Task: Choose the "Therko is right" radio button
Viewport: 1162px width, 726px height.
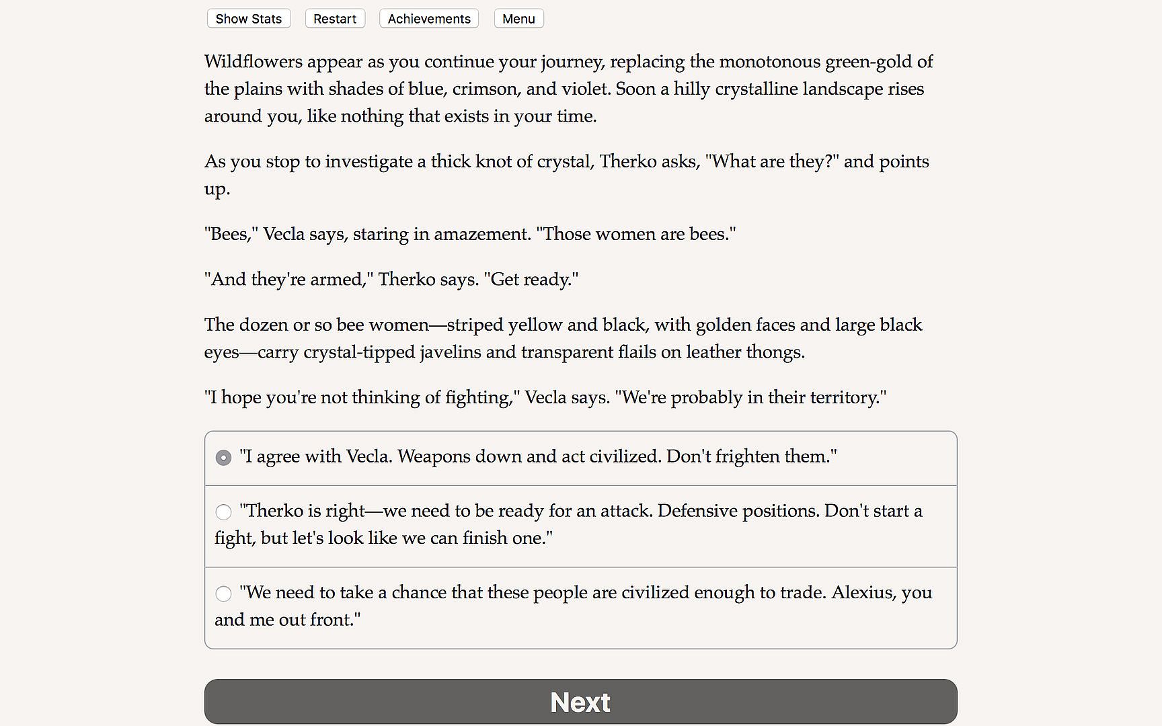Action: point(223,512)
